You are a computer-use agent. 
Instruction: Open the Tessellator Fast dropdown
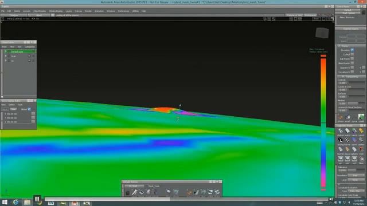pos(356,176)
